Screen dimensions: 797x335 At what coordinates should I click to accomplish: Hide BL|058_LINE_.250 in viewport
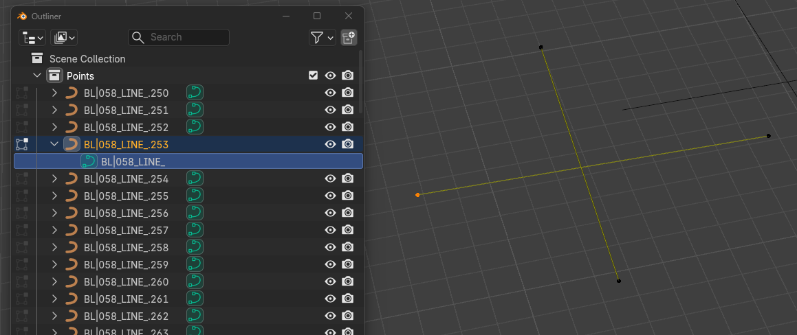330,93
